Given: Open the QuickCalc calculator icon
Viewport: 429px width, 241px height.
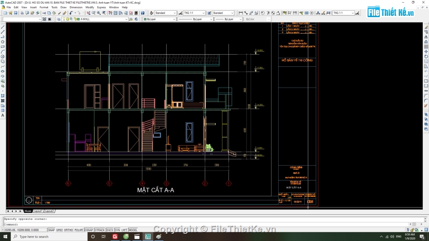Looking at the screenshot, I should (x=136, y=13).
